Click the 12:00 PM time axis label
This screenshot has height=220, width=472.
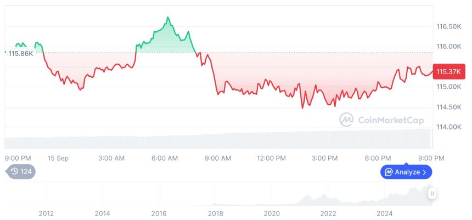[x=271, y=158]
